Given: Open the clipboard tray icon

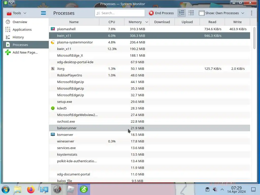Looking at the screenshot, I should coord(207,189).
